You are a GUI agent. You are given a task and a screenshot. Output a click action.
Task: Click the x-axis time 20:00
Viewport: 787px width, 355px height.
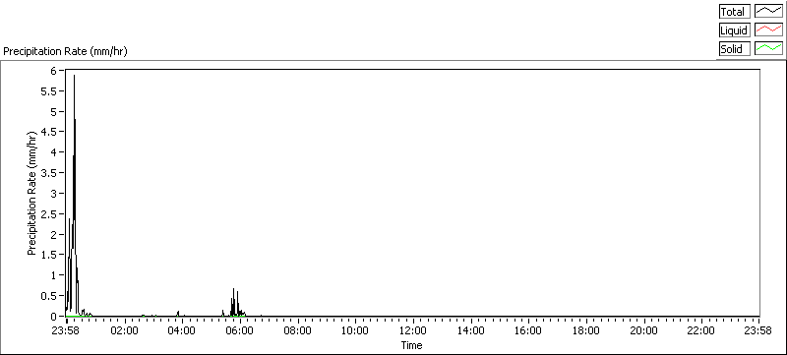pyautogui.click(x=644, y=330)
